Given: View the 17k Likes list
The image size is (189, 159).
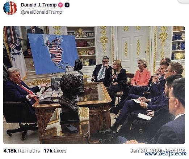Looking at the screenshot, I should point(55,151).
